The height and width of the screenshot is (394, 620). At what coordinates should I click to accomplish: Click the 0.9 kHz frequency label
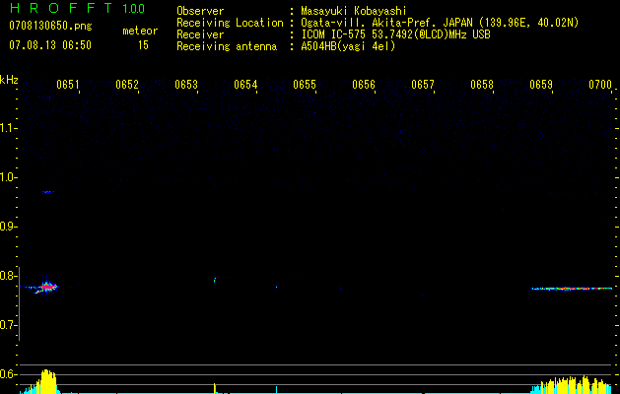coord(8,227)
